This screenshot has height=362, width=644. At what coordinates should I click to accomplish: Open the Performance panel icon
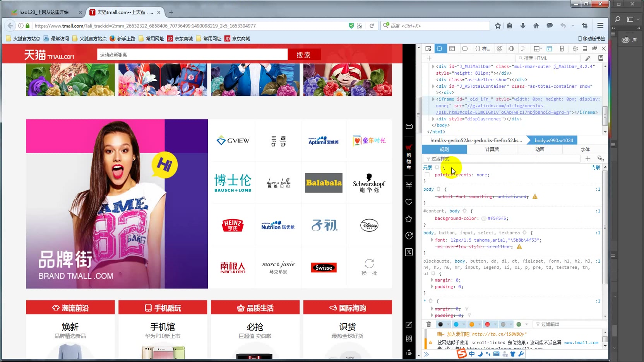point(500,49)
